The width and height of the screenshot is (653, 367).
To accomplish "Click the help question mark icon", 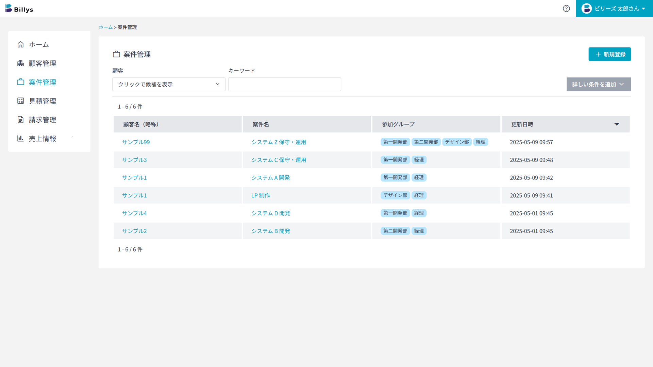I will click(x=566, y=8).
